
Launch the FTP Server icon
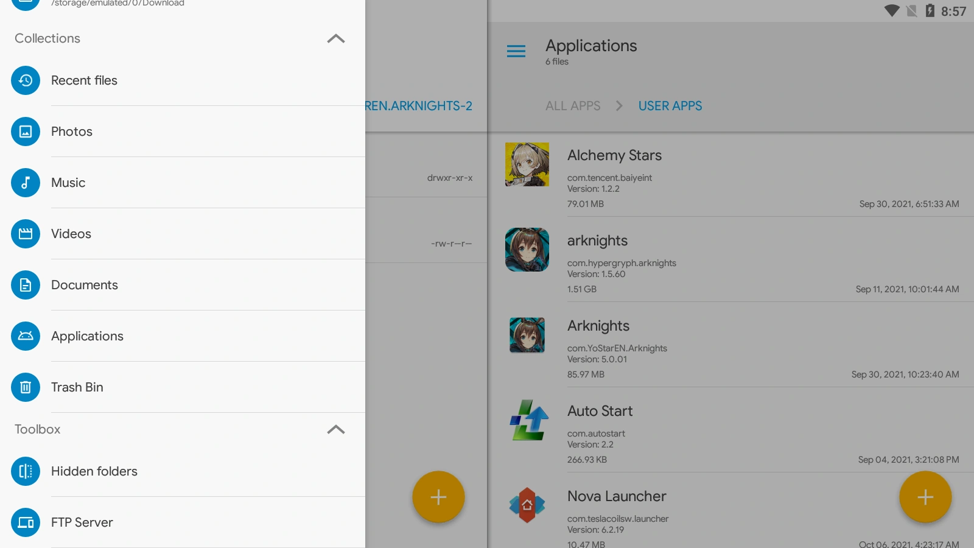point(26,522)
